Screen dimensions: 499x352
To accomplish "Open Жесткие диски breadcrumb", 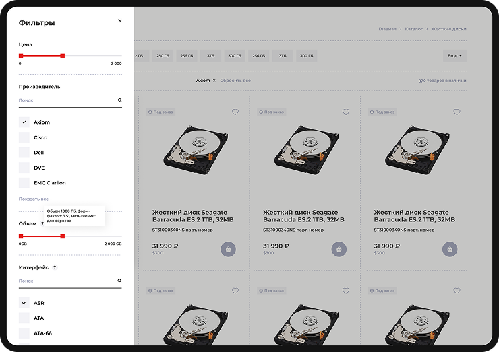I will (448, 29).
